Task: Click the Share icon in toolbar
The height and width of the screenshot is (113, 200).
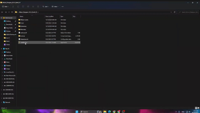Action: (33, 7)
